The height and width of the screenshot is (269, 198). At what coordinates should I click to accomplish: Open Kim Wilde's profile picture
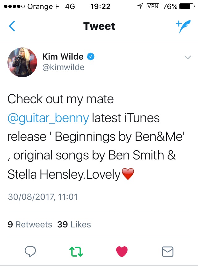22,62
